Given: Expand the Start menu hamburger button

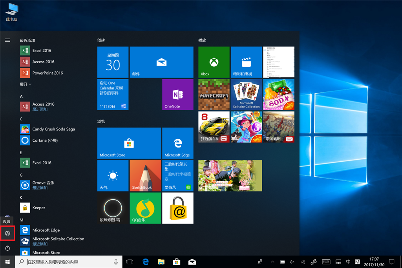Looking at the screenshot, I should 7,40.
